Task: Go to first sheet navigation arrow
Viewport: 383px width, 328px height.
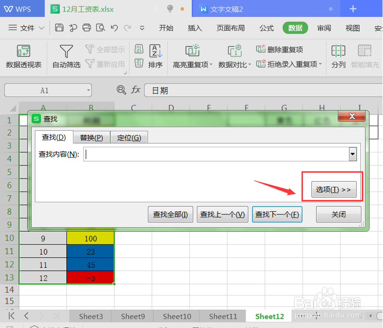Action: [x=11, y=316]
